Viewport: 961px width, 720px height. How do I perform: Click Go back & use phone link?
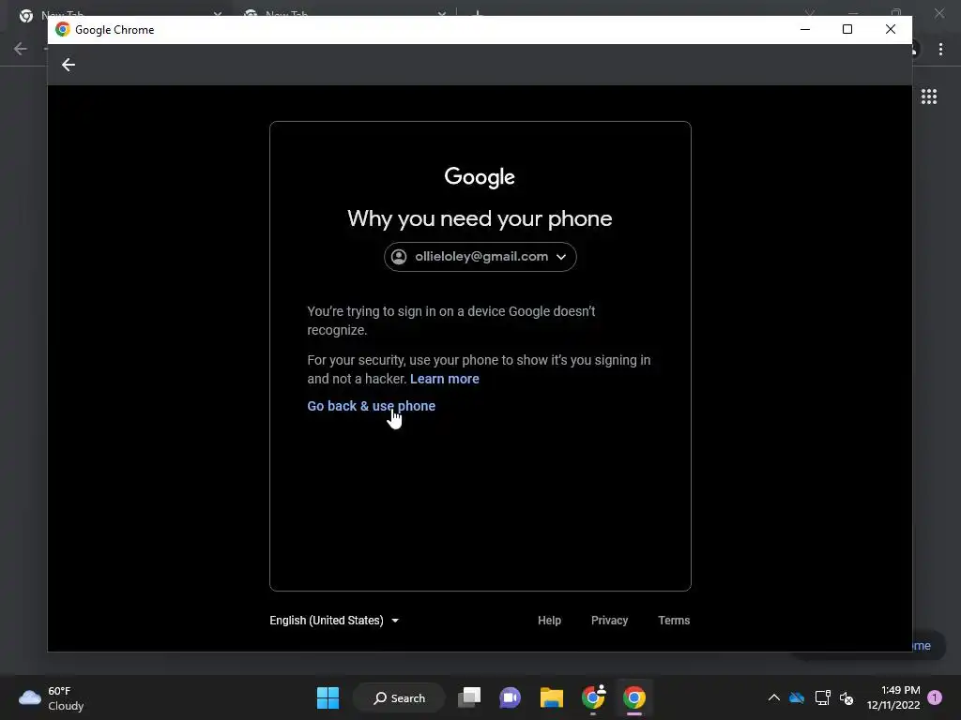point(371,406)
